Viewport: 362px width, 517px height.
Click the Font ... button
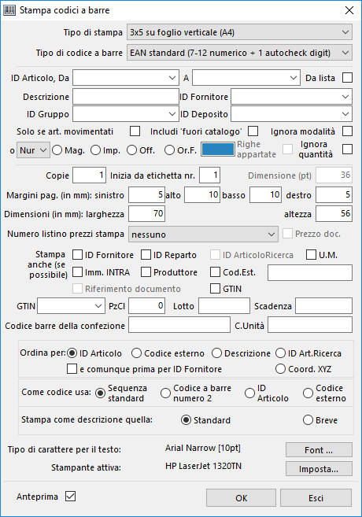click(319, 450)
